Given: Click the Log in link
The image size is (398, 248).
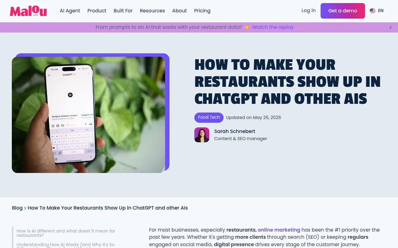Looking at the screenshot, I should pos(308,11).
